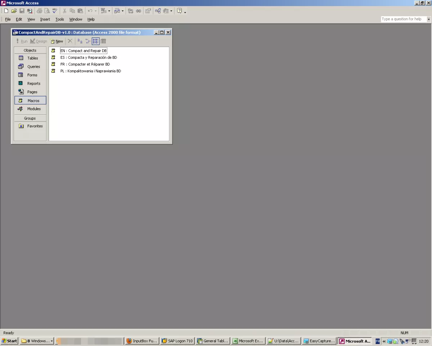Open the Edit menu

pyautogui.click(x=19, y=19)
